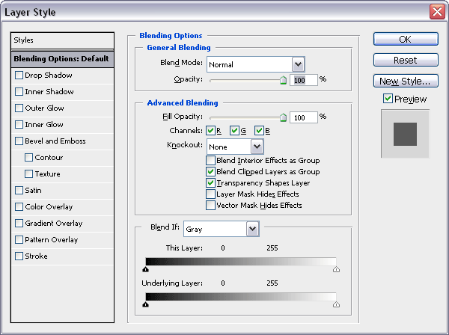
Task: Tick the Stroke checkbox
Action: [19, 256]
